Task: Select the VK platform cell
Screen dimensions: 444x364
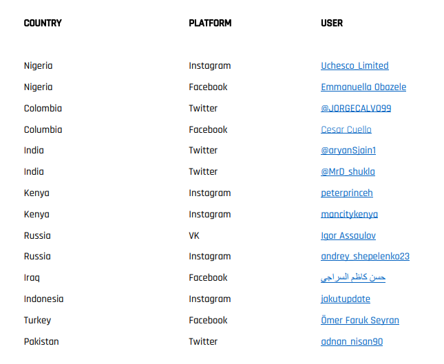Action: pyautogui.click(x=194, y=235)
